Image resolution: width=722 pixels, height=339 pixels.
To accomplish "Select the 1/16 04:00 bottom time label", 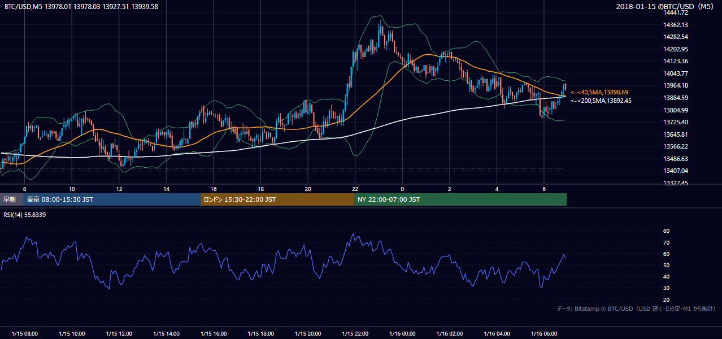I will pos(497,333).
